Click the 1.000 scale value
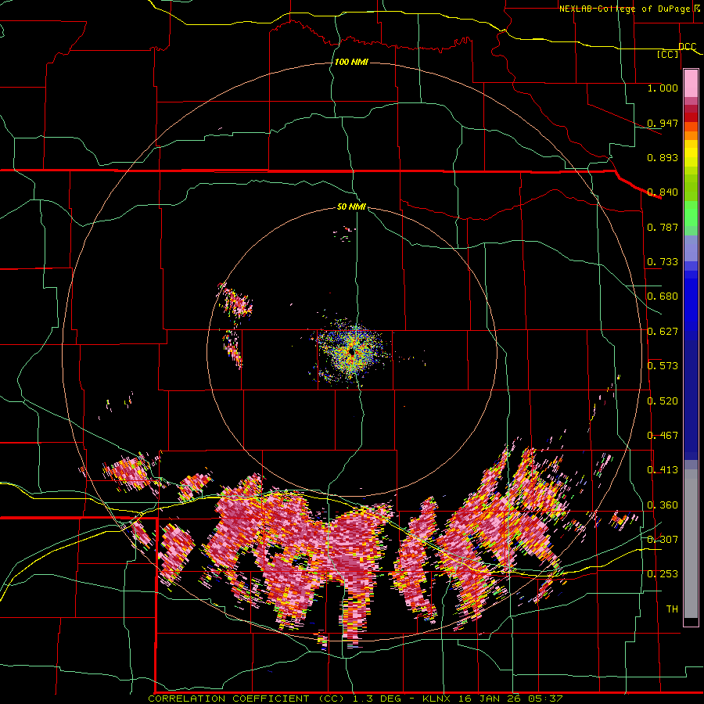 663,88
